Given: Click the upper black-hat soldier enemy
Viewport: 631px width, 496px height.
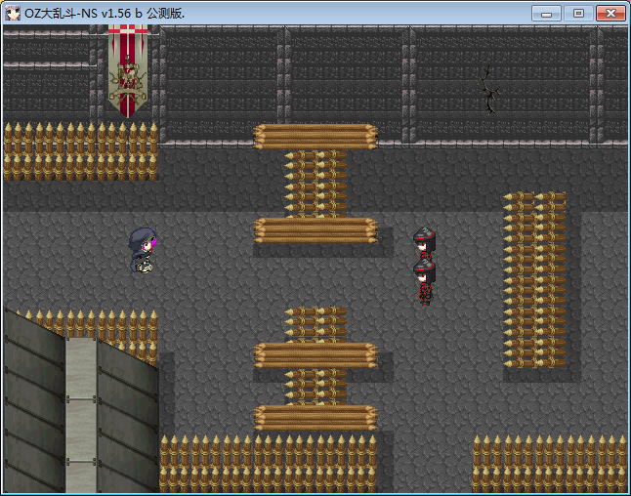Looking at the screenshot, I should coord(424,242).
